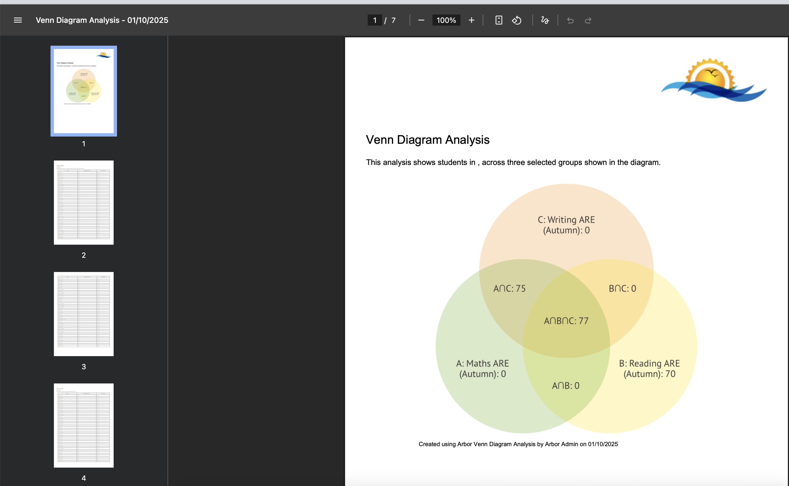Toggle the sidebar hamburger menu
Viewport: 789px width, 486px height.
coord(18,20)
